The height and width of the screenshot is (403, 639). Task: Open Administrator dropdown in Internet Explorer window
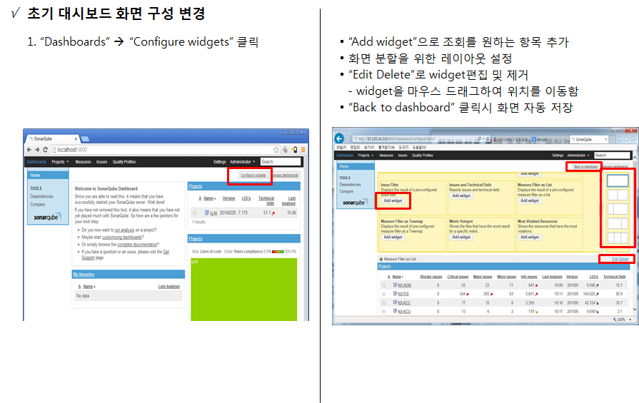pyautogui.click(x=578, y=155)
